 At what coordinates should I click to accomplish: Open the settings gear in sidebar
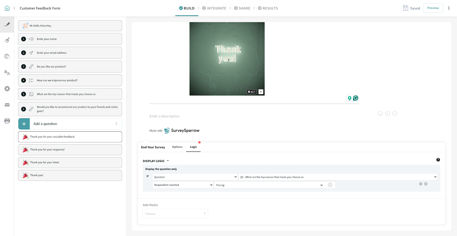(7, 89)
